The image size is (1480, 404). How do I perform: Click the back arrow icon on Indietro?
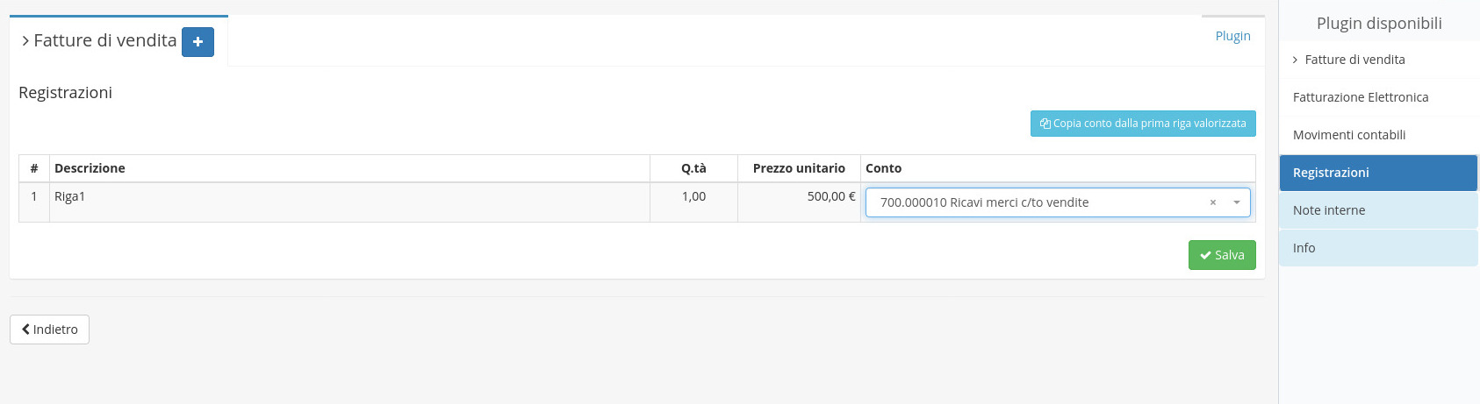tap(25, 330)
